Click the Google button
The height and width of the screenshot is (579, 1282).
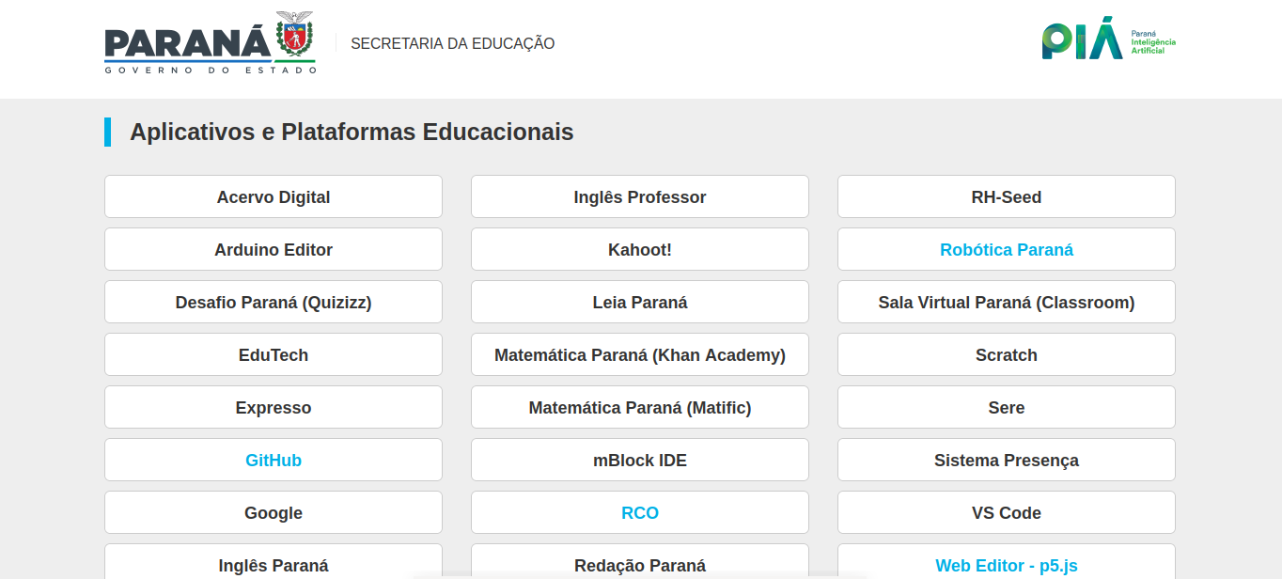pyautogui.click(x=274, y=512)
